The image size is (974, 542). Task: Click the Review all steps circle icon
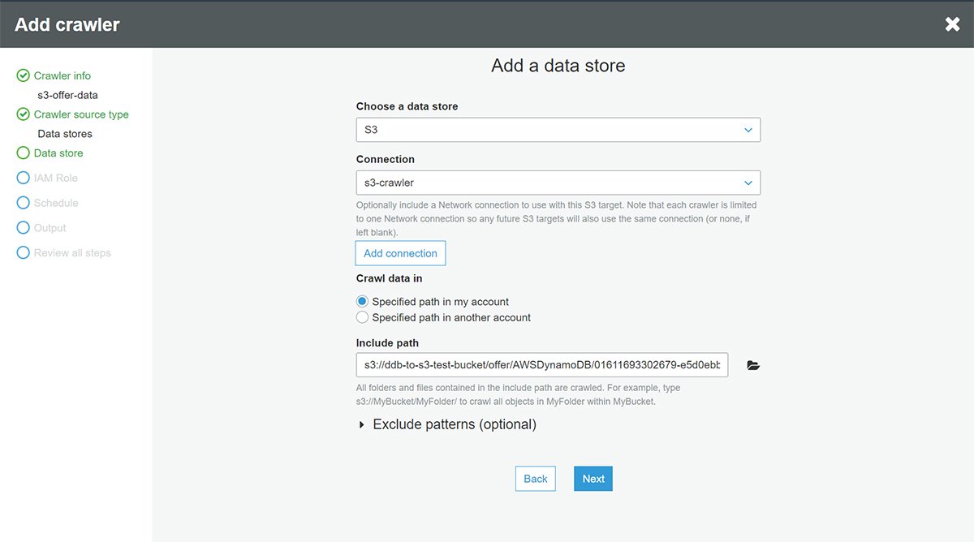point(23,253)
